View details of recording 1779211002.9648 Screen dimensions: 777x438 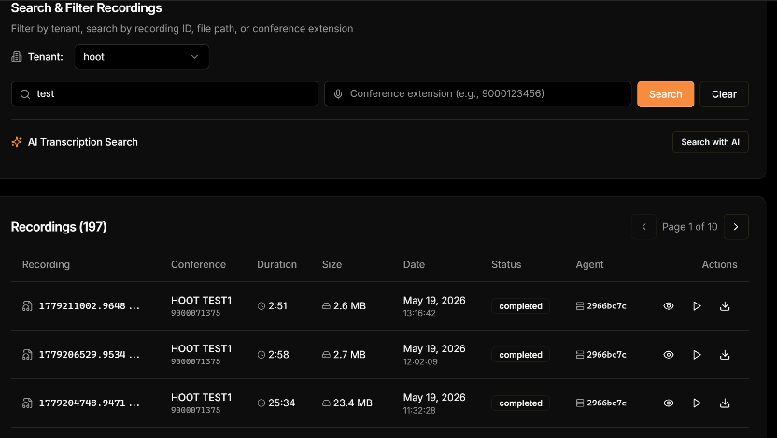pyautogui.click(x=669, y=306)
